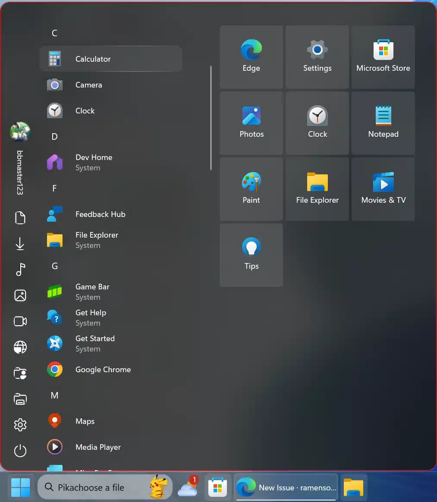The height and width of the screenshot is (502, 437).
Task: Open the pinned Clock tile
Action: pos(317,123)
